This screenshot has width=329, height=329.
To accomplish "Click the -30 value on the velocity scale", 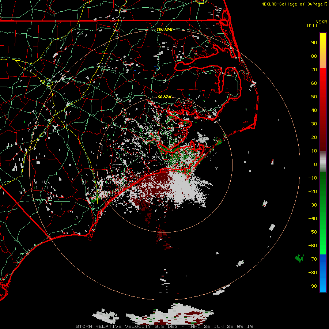I will click(313, 205).
